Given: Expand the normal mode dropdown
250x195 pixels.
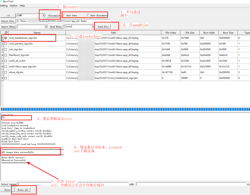Looking at the screenshot, I should [x=93, y=27].
